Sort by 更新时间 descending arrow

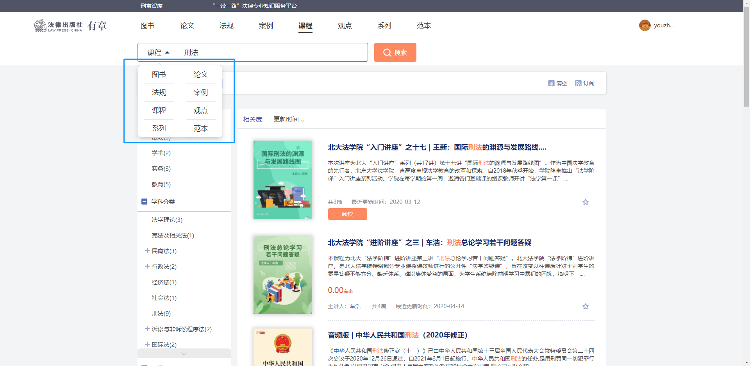click(x=303, y=120)
